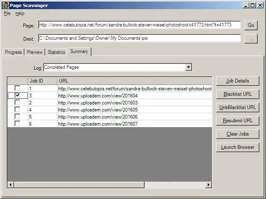Select URL uploadem.com/view/201604
Image resolution: width=266 pixels, height=199 pixels.
coord(98,96)
